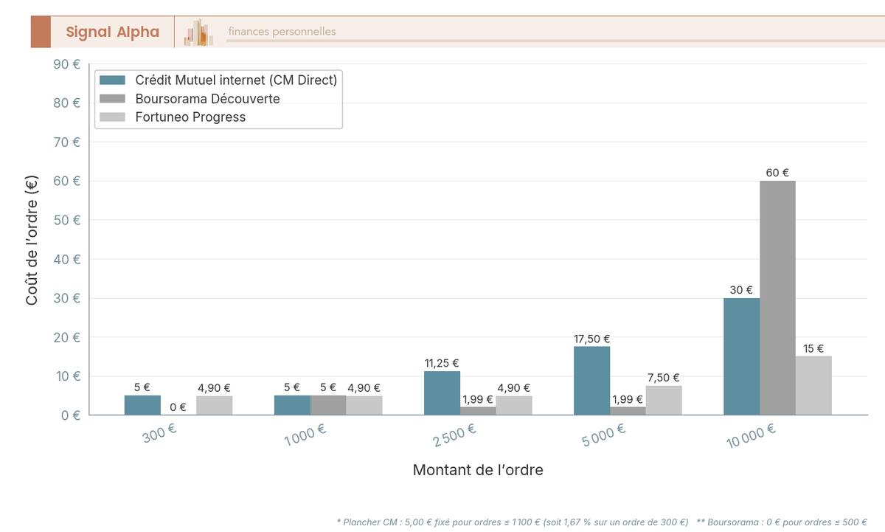Click the '20 €' y-axis tick label
This screenshot has height=532, width=885.
click(x=67, y=337)
